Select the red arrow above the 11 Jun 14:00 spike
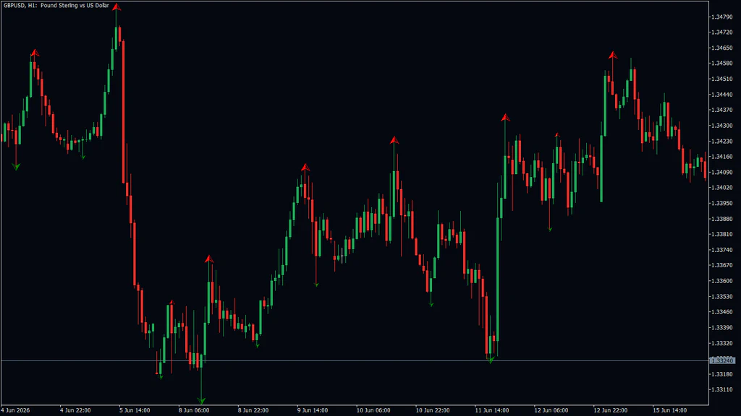The width and height of the screenshot is (741, 416). (x=505, y=118)
